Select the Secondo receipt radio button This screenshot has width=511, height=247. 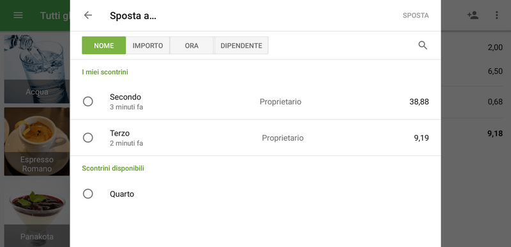(x=88, y=101)
